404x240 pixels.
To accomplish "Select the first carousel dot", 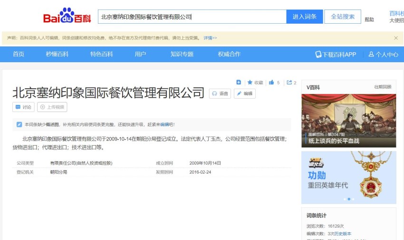I will (x=345, y=199).
